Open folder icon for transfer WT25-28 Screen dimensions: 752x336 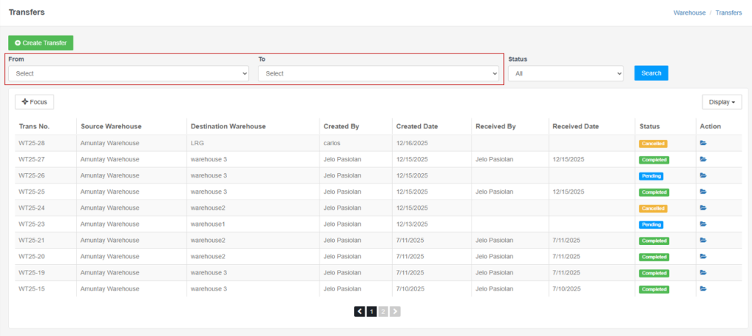pyautogui.click(x=703, y=143)
